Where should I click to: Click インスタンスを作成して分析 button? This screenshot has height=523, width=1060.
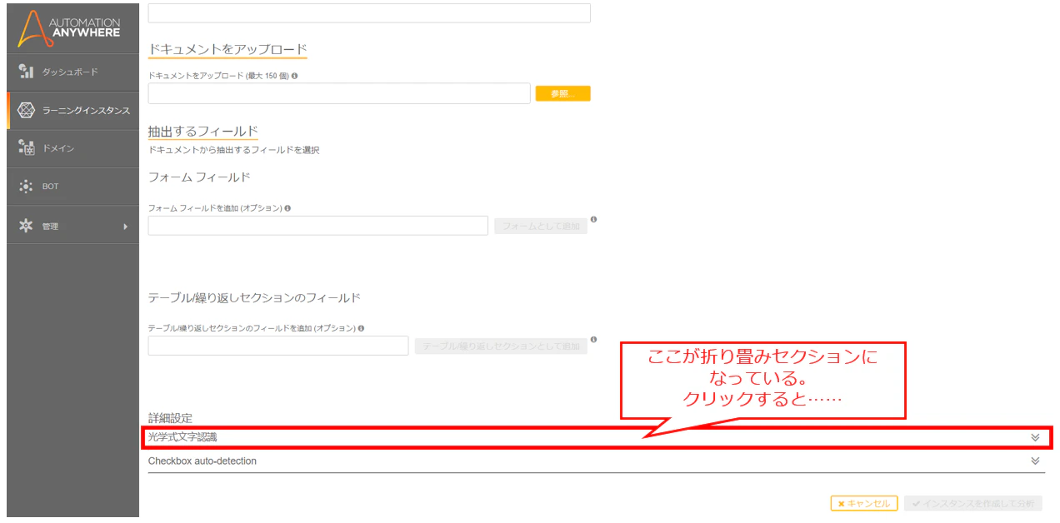(x=973, y=504)
